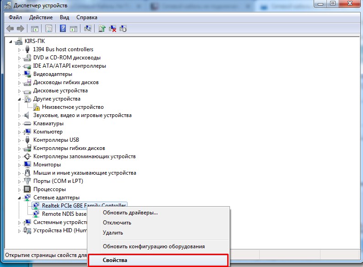Expand IDE ATA/ATAPI контроллеры node
Image resolution: width=363 pixels, height=267 pixels.
point(20,66)
